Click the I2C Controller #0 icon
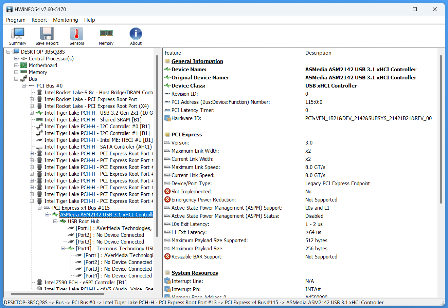 39,126
